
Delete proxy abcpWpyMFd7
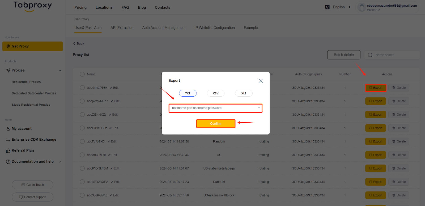399,101
